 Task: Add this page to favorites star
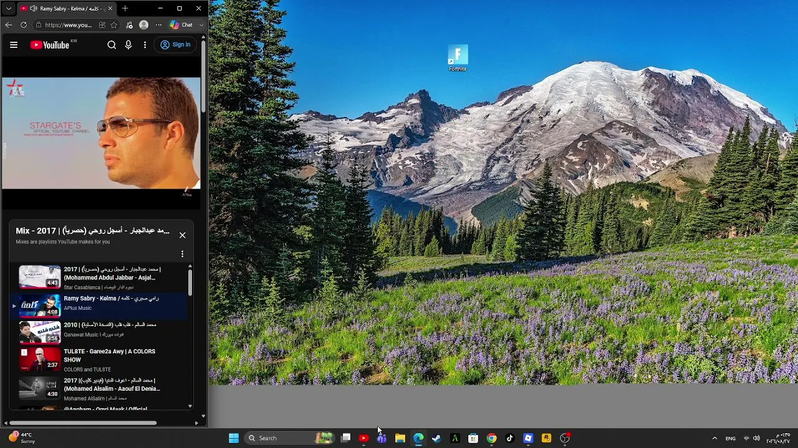point(114,25)
